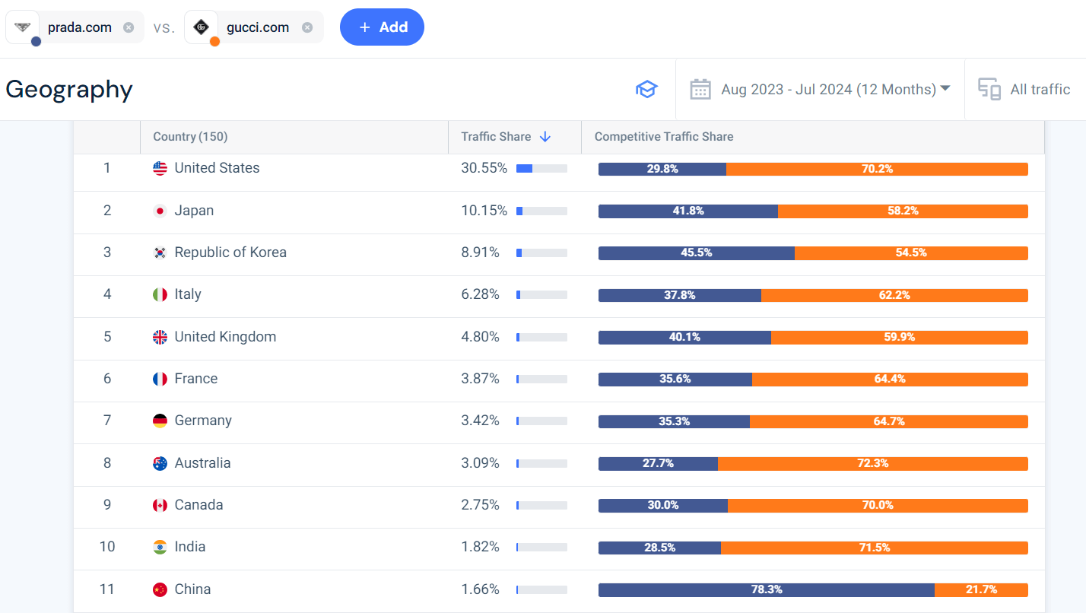Click the 10.15% traffic share value
This screenshot has height=613, width=1086.
[x=484, y=211]
